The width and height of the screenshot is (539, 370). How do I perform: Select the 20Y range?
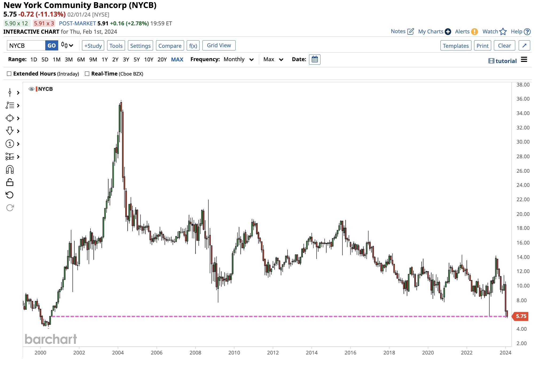162,59
